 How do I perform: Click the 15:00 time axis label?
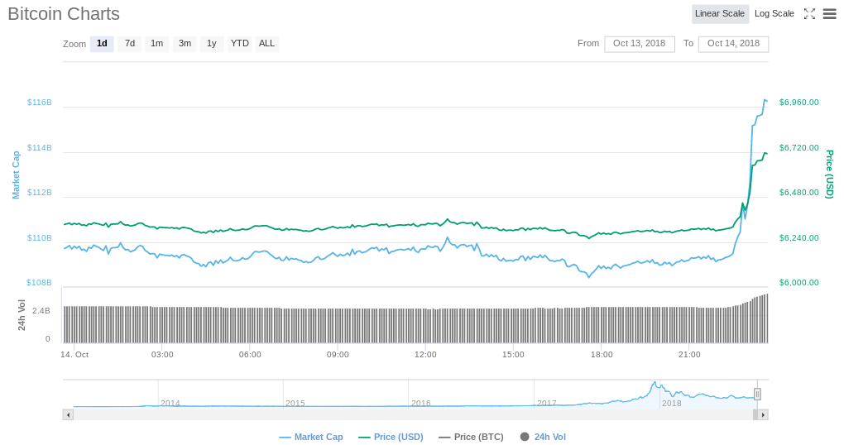coord(513,355)
